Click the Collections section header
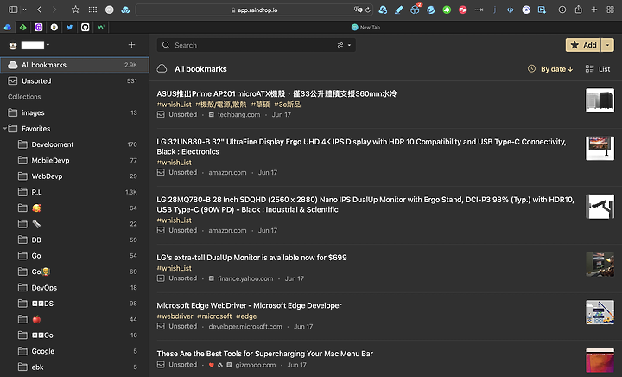This screenshot has width=622, height=377. (x=24, y=97)
